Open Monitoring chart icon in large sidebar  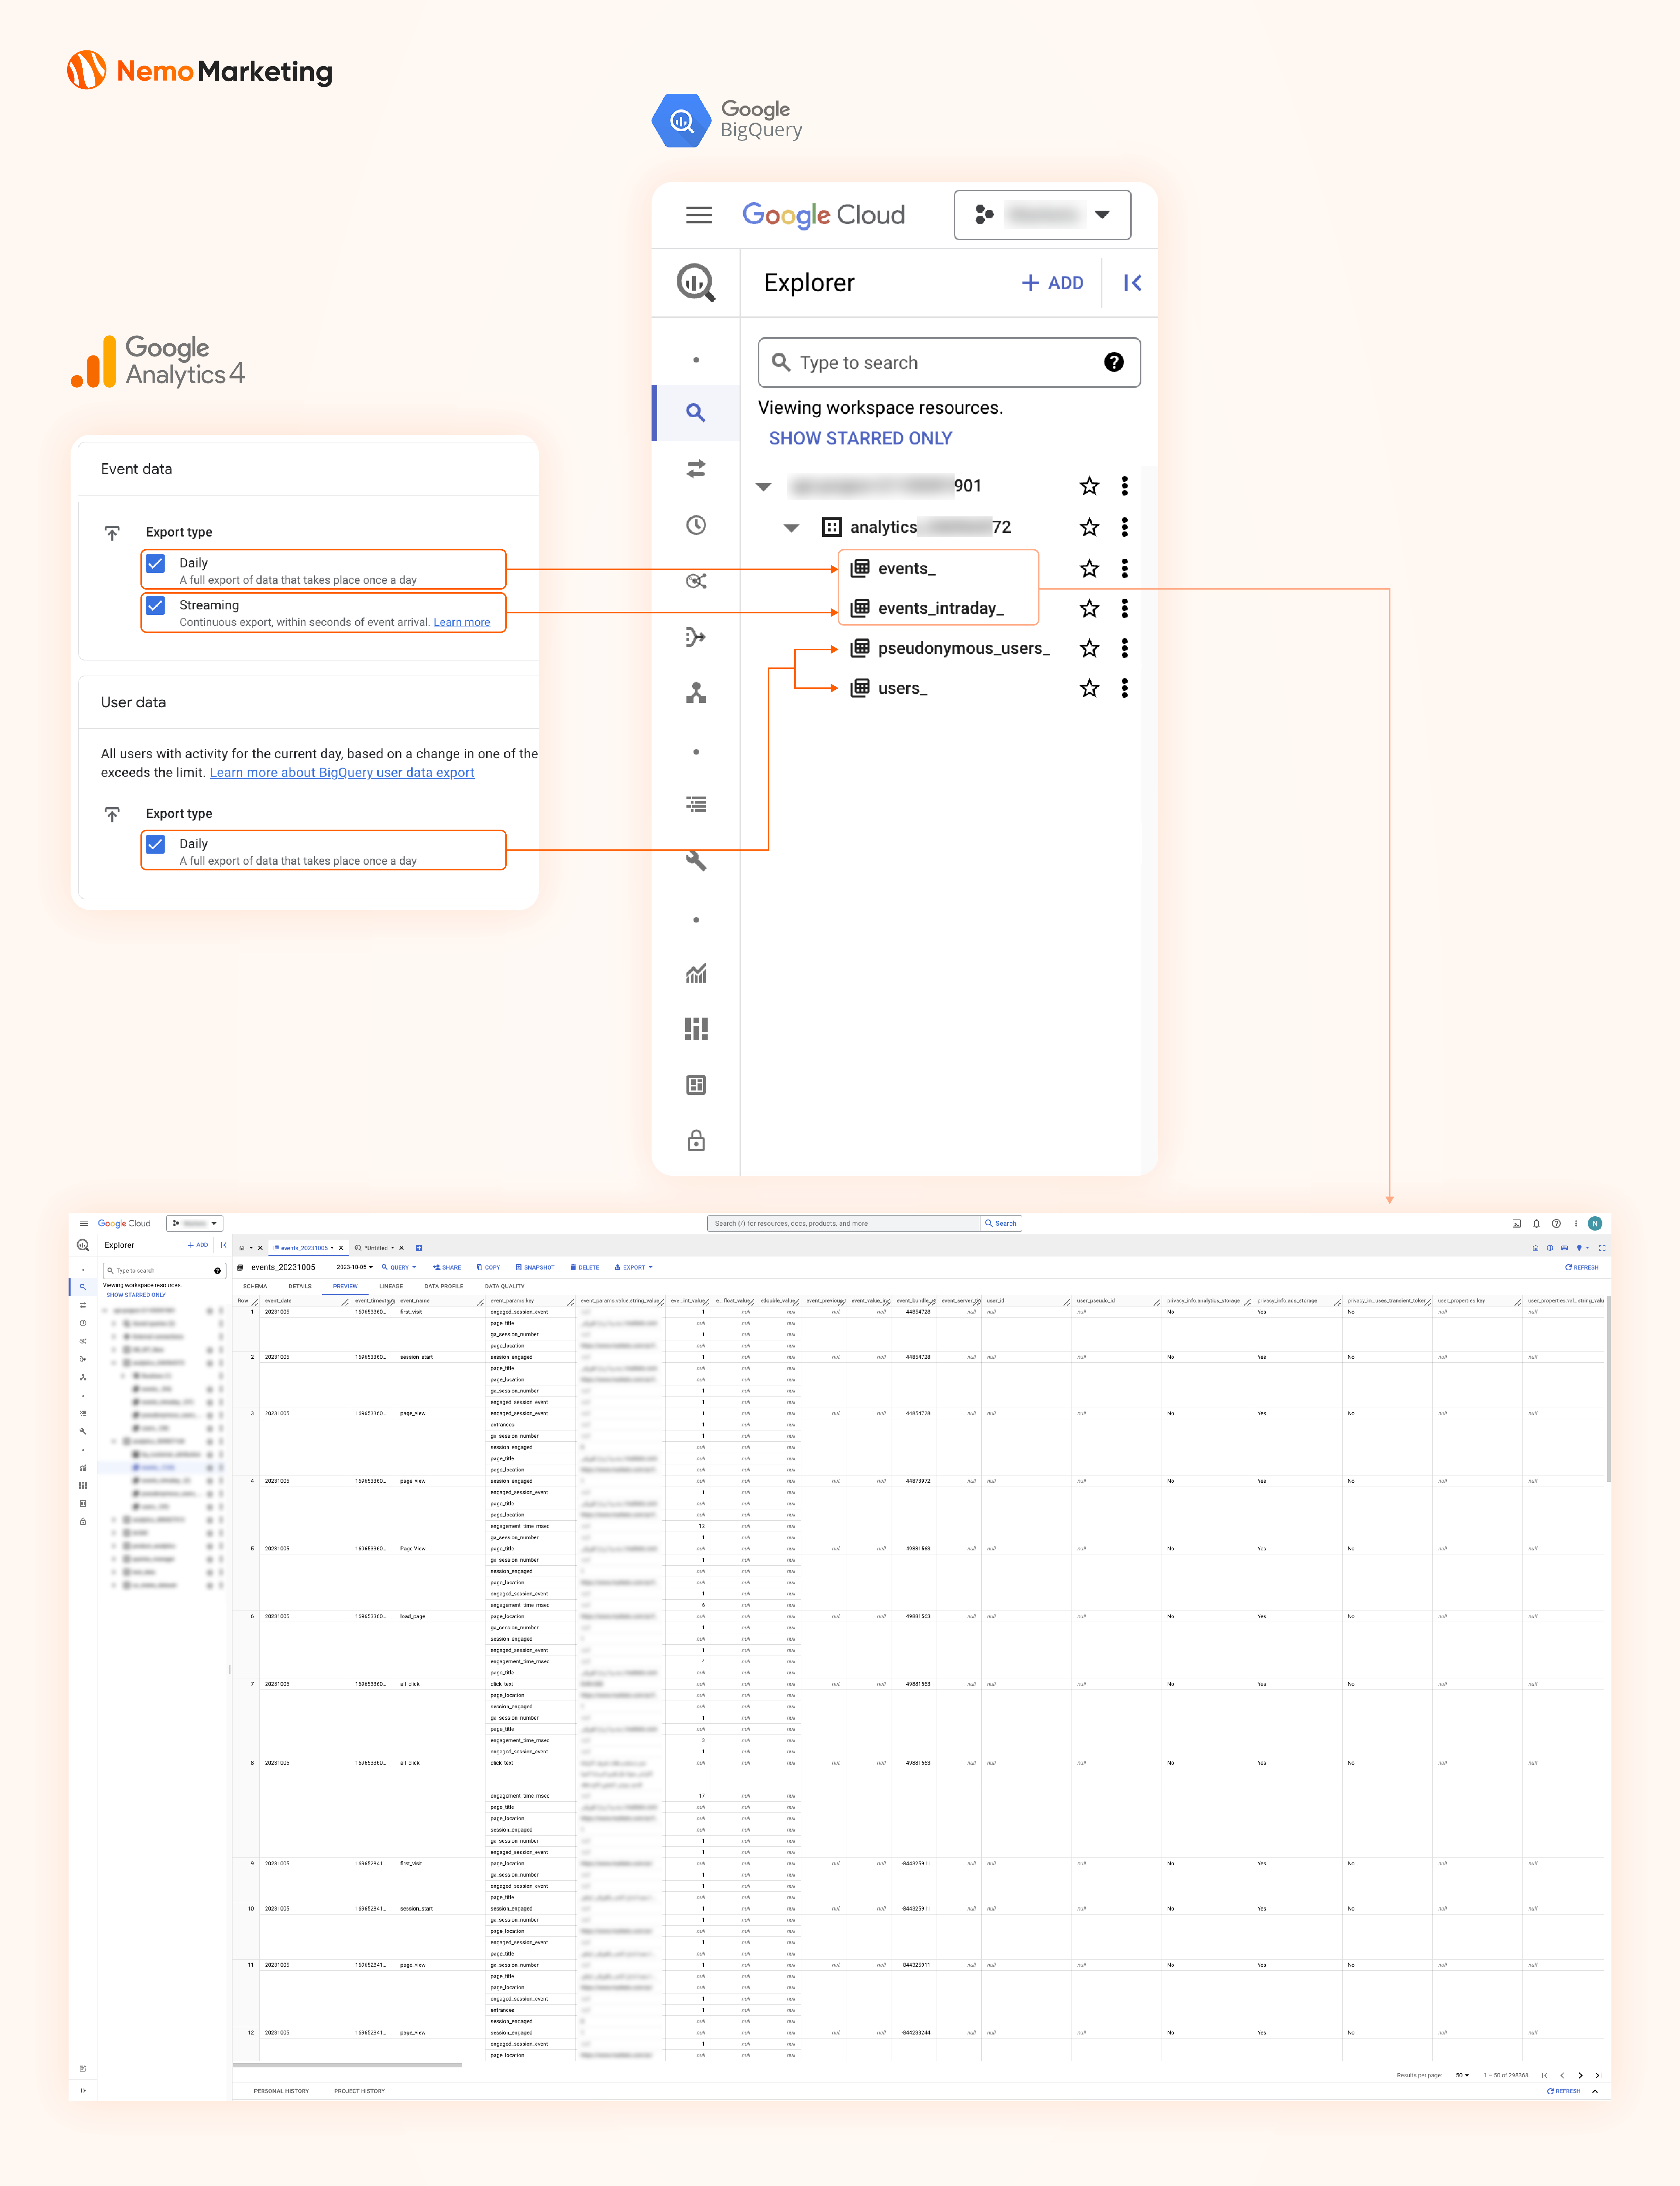tap(696, 973)
